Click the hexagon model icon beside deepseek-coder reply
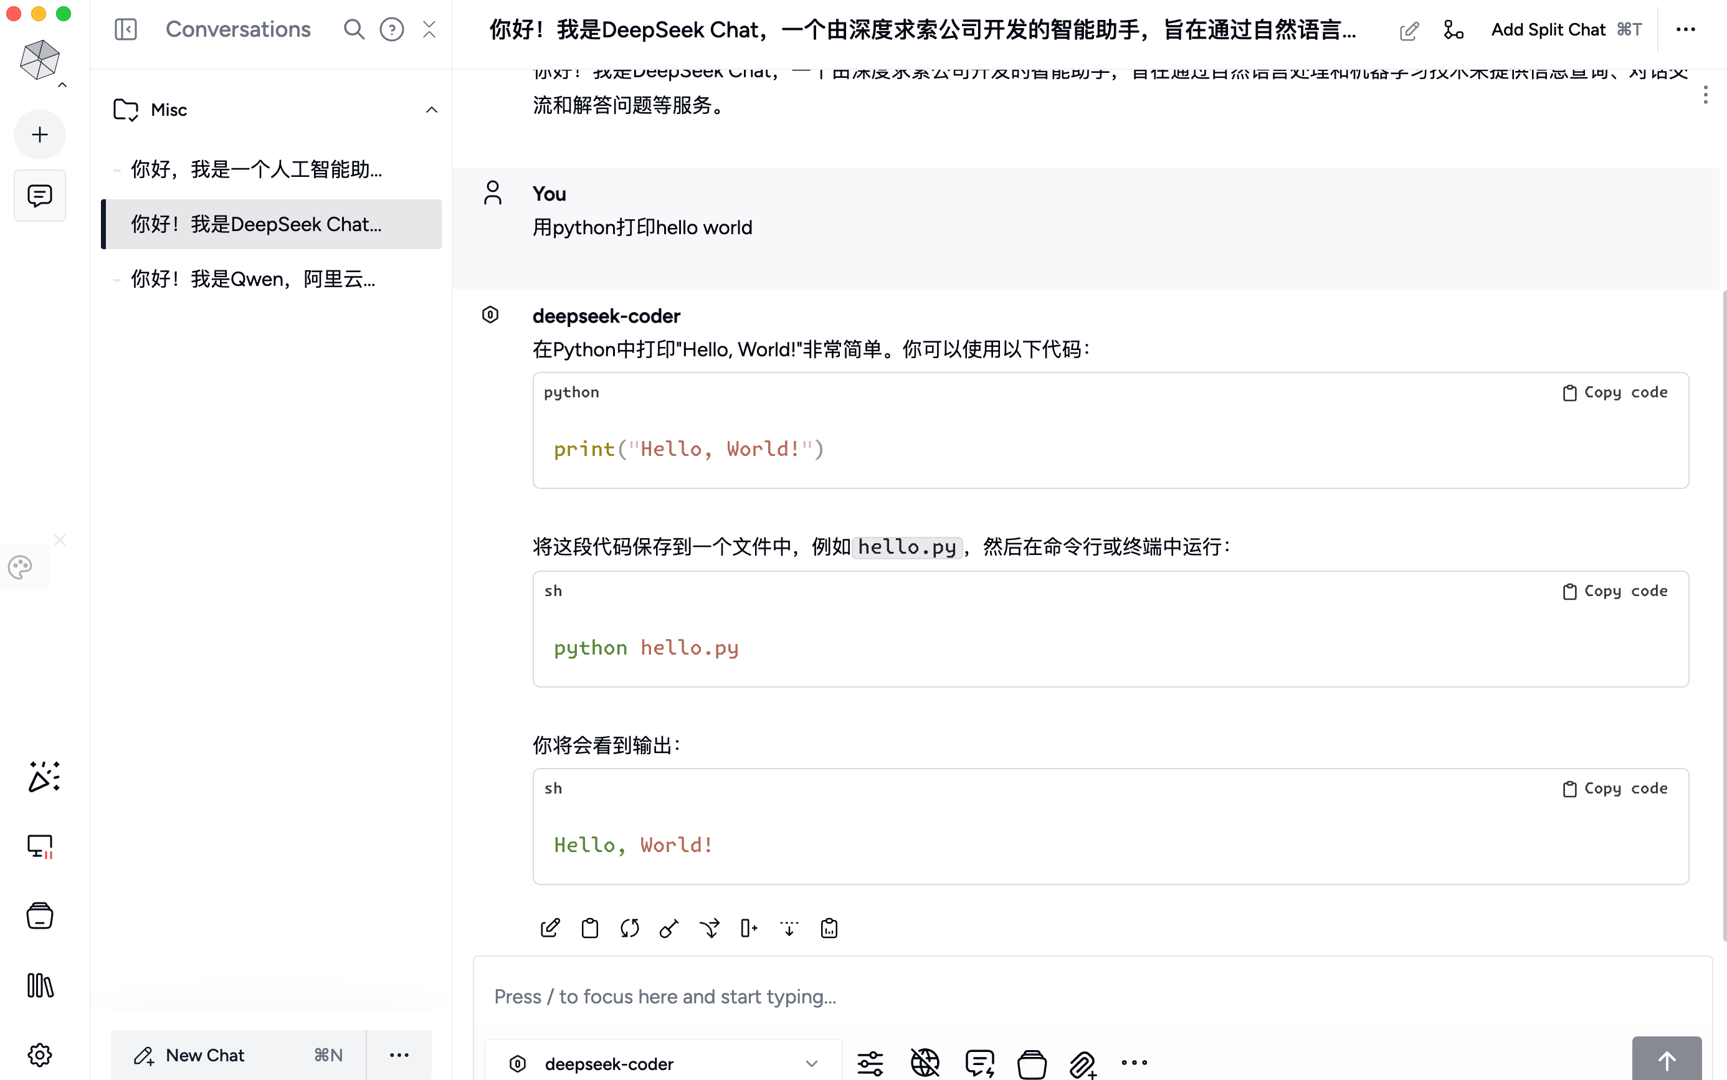Viewport: 1727px width, 1080px height. [x=490, y=315]
